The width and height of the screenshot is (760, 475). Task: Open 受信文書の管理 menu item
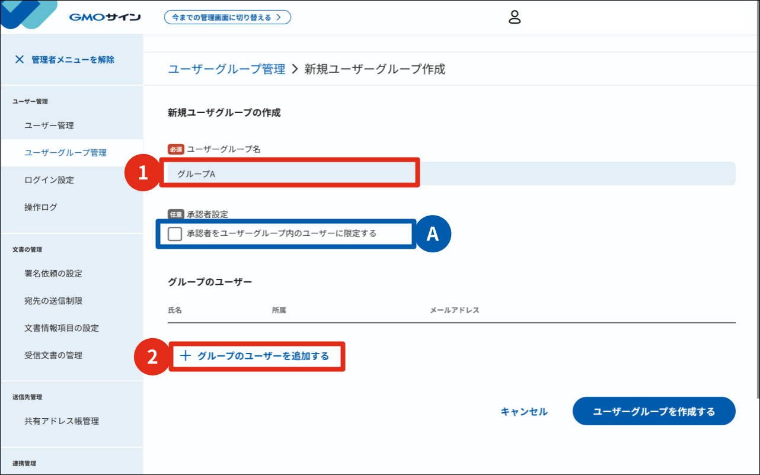point(53,355)
